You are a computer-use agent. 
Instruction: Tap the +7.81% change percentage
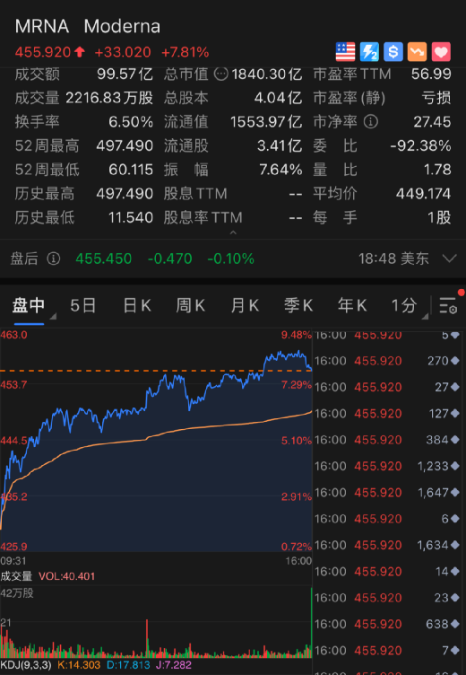pos(185,52)
